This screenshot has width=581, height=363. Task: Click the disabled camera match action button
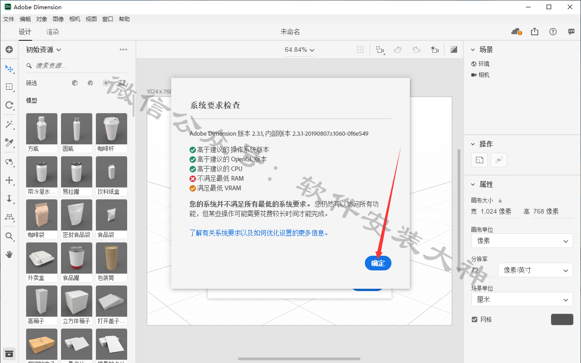pos(499,160)
